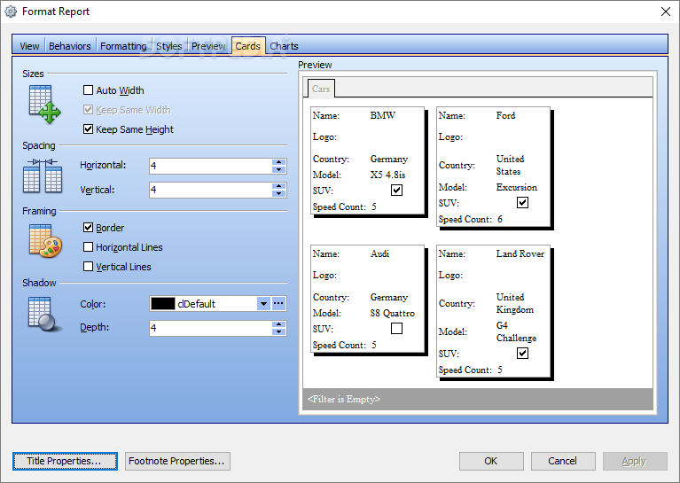Check SUV checkbox on Audi card
The height and width of the screenshot is (483, 680).
pyautogui.click(x=397, y=329)
